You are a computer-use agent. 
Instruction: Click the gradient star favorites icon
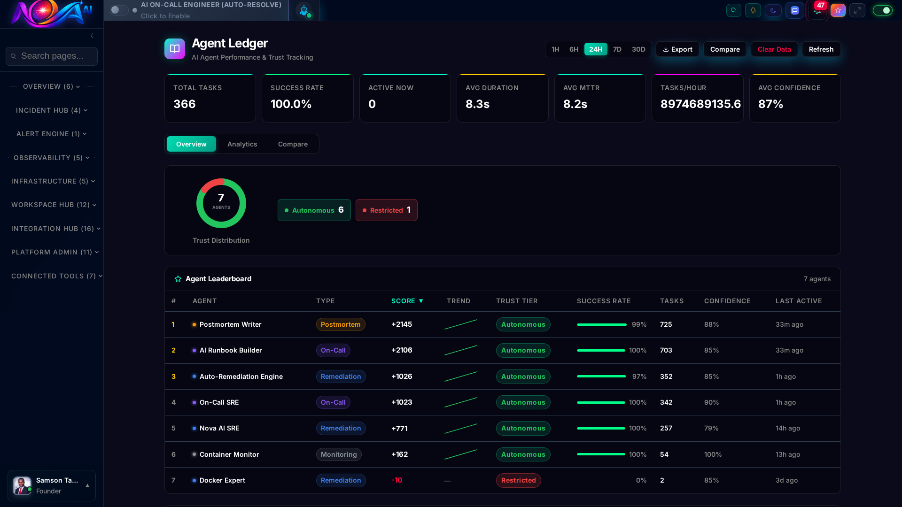click(838, 10)
